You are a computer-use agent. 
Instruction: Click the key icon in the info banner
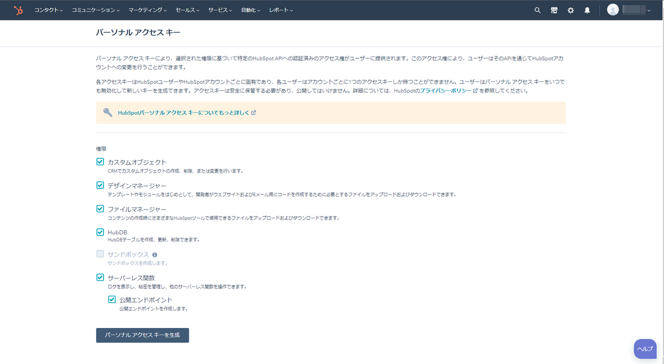pos(108,112)
